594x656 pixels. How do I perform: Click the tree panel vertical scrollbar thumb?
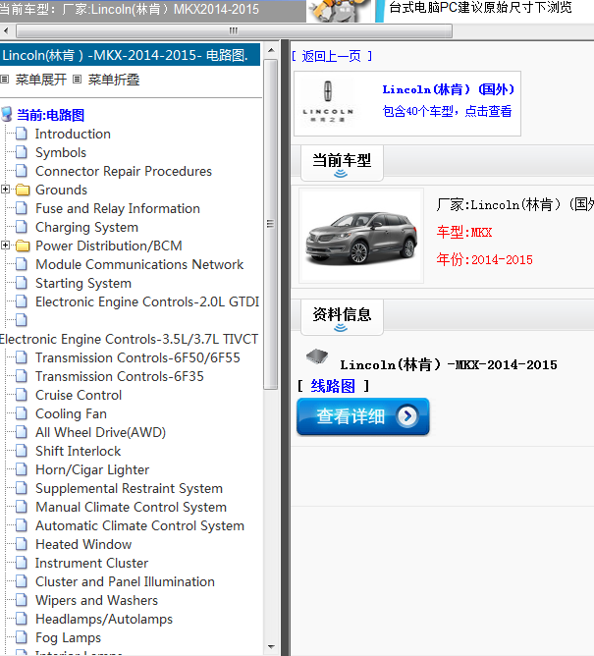[271, 224]
